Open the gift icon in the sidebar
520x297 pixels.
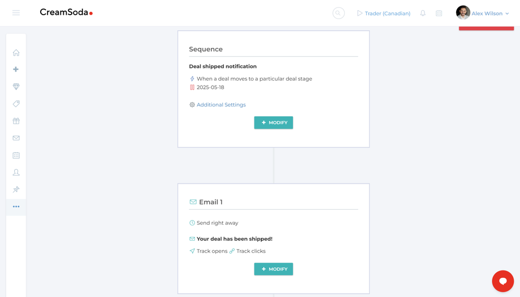(16, 121)
